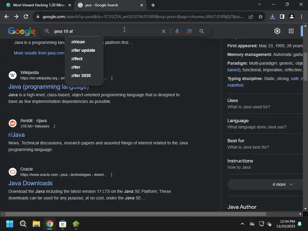Choose the 'african' suggestion
Image resolution: width=308 pixels, height=231 pixels.
coord(78,42)
